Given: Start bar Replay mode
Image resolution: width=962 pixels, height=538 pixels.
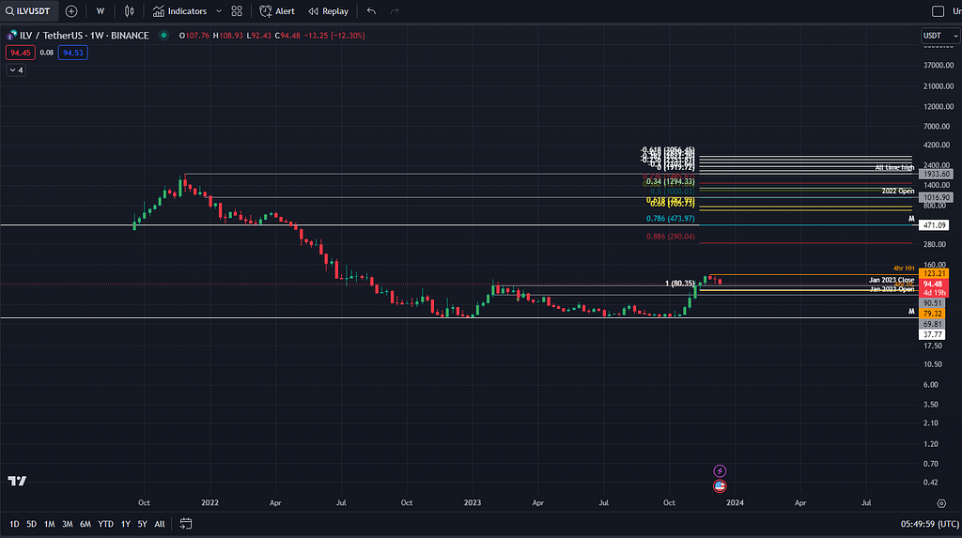Looking at the screenshot, I should [328, 11].
